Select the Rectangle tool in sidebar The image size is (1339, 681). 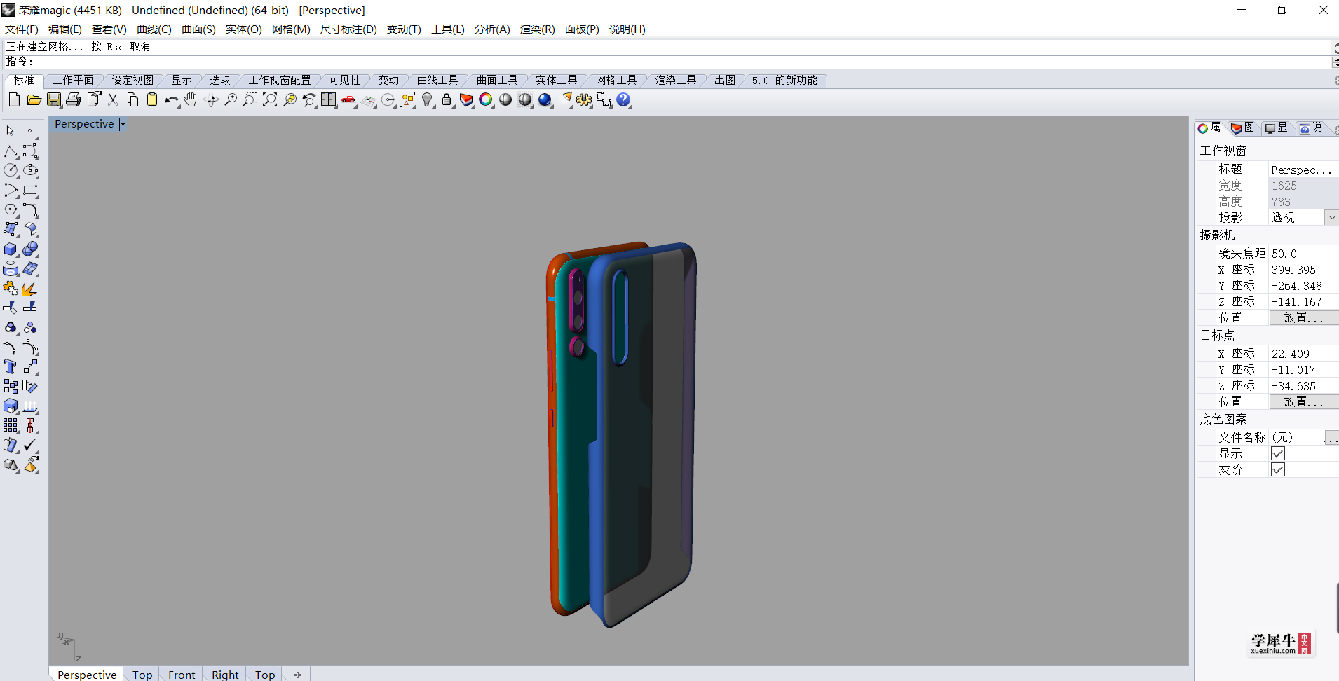click(30, 190)
